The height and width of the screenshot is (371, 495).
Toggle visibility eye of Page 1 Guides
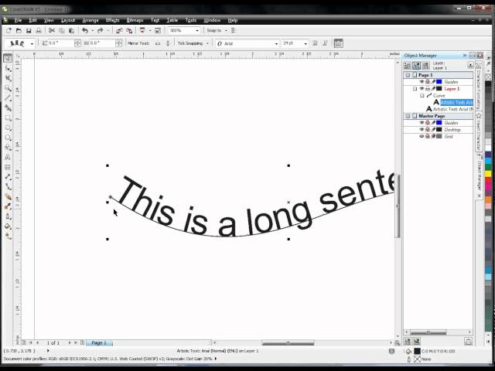pyautogui.click(x=422, y=82)
